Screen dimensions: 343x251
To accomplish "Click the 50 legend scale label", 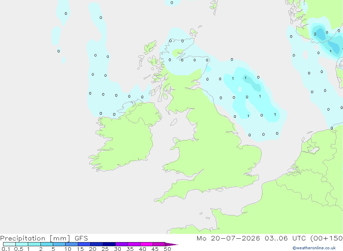I will pyautogui.click(x=168, y=249).
